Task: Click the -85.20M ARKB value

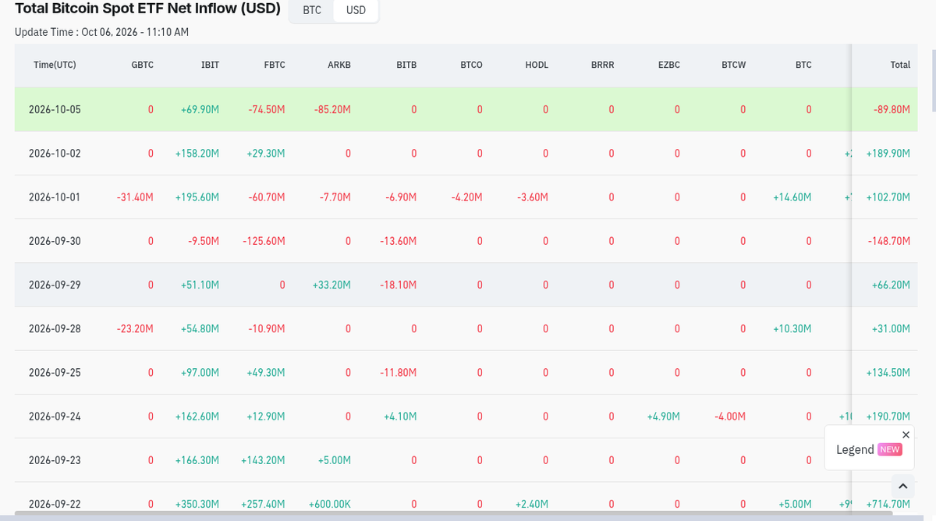Action: click(332, 110)
